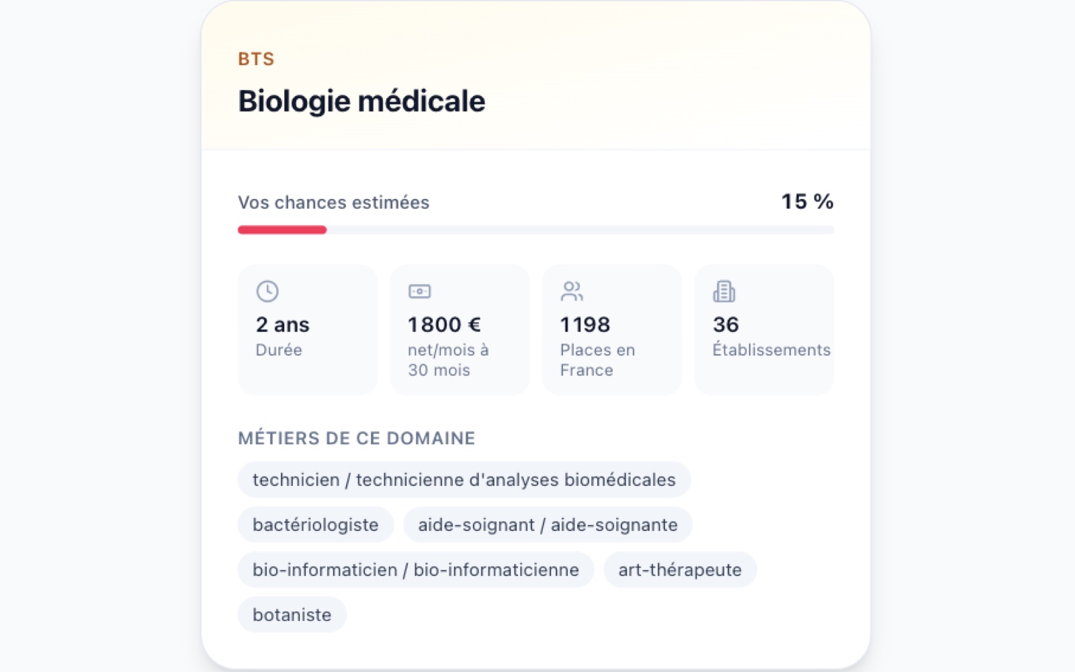
Task: Select the botaniste tag
Action: point(292,615)
